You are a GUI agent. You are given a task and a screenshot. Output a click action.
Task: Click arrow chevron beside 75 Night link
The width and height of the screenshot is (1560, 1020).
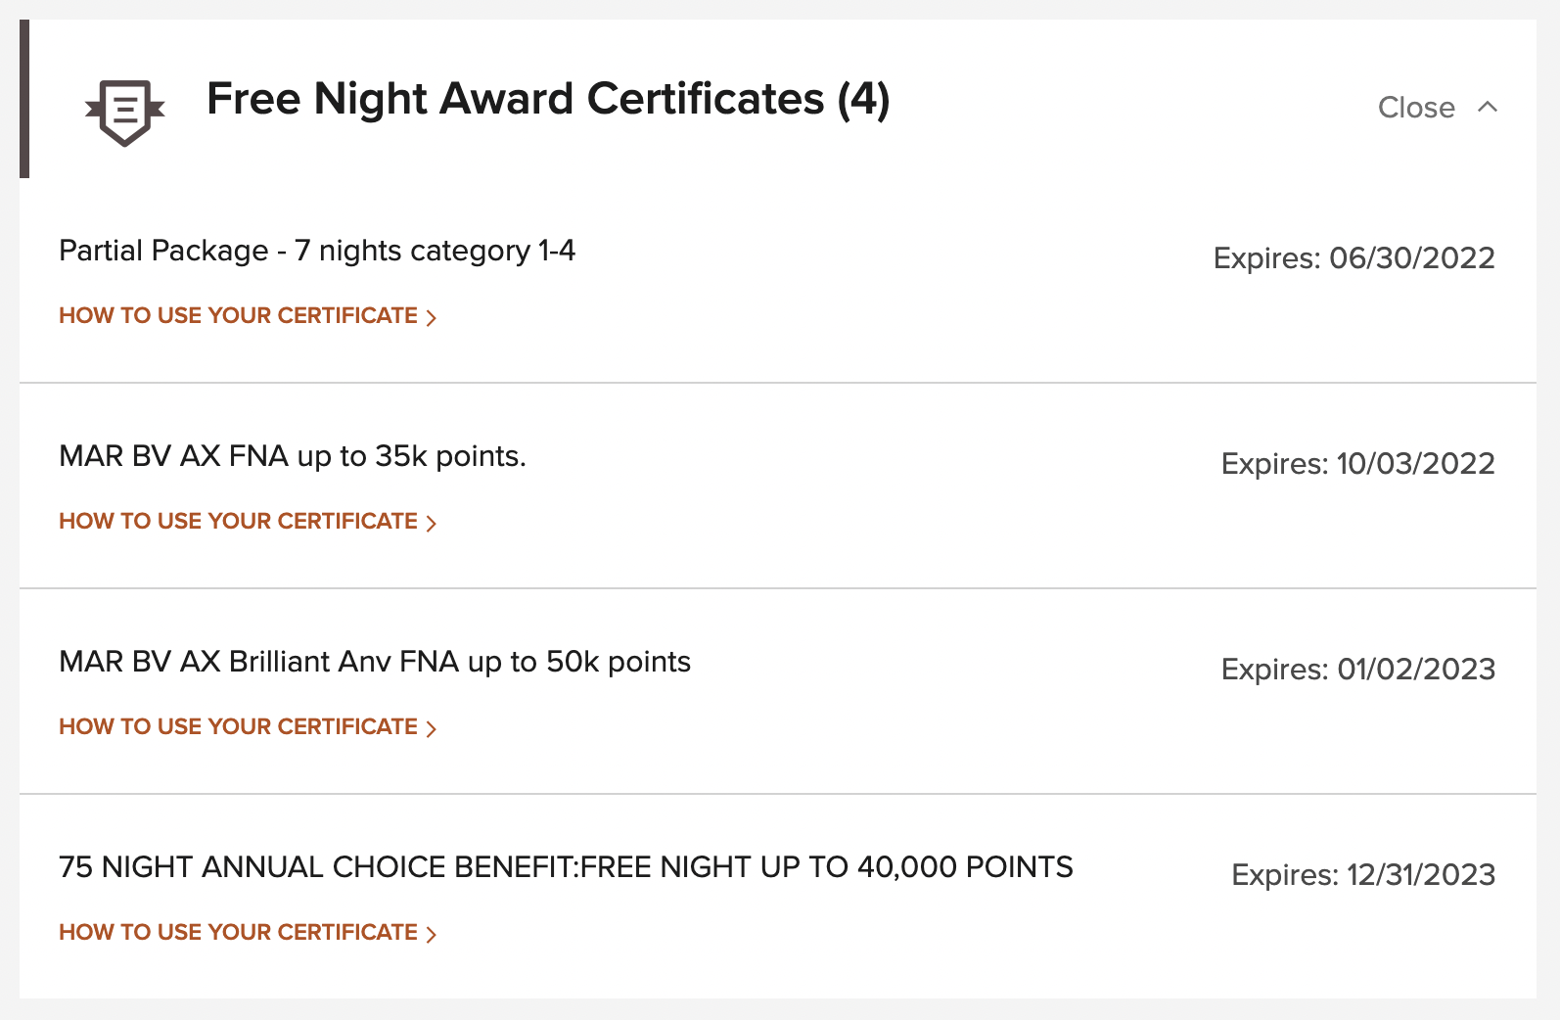pos(432,934)
